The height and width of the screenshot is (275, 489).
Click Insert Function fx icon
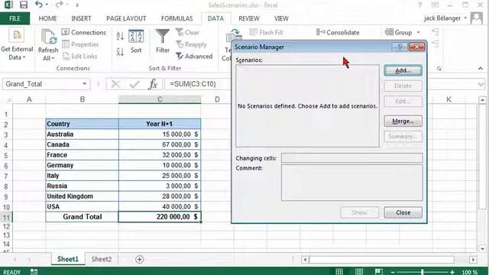tap(153, 84)
